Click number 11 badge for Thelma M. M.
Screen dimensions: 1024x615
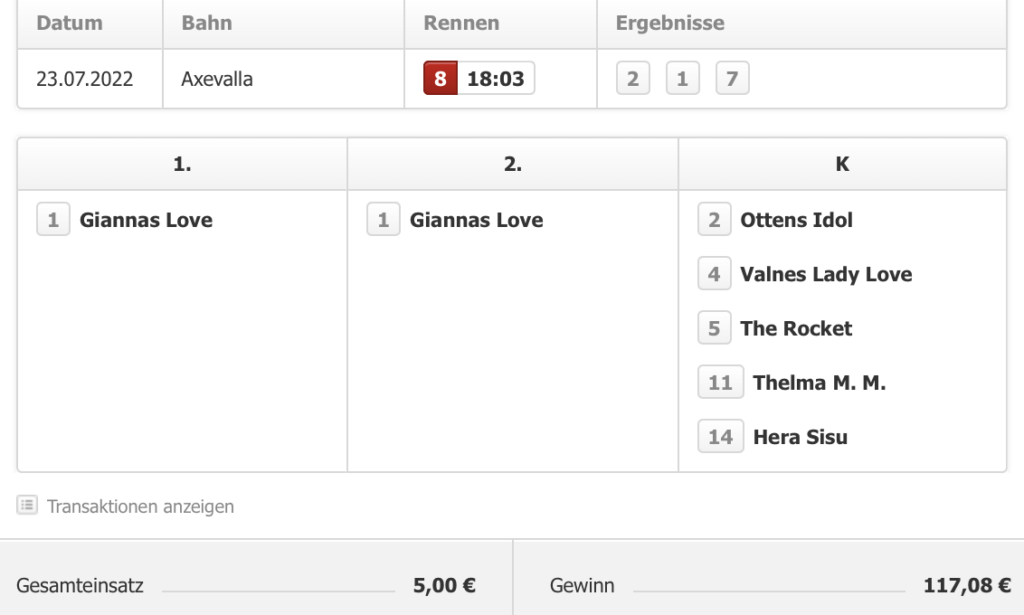coord(720,382)
